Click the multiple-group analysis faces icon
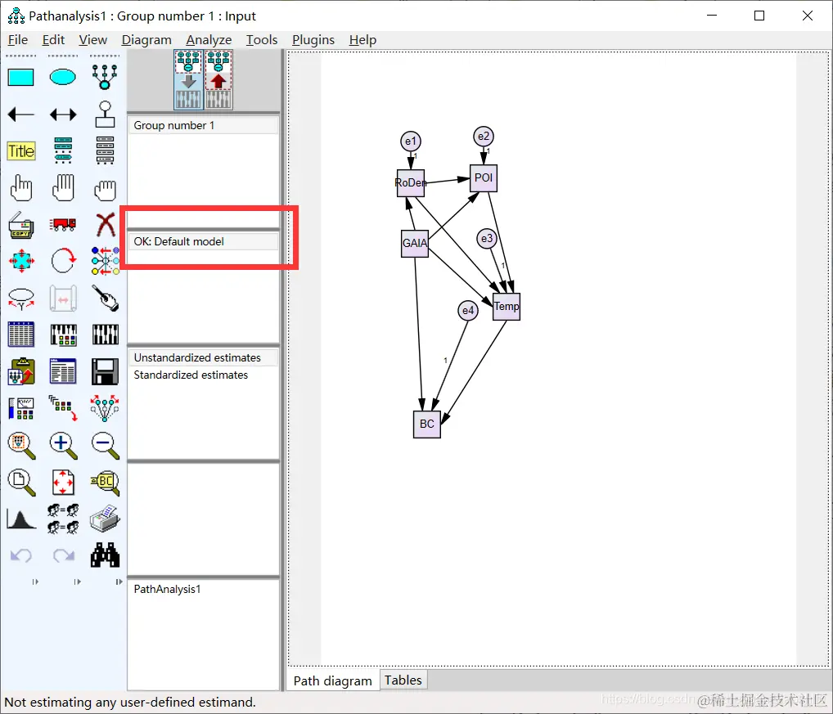833x714 pixels. click(63, 519)
